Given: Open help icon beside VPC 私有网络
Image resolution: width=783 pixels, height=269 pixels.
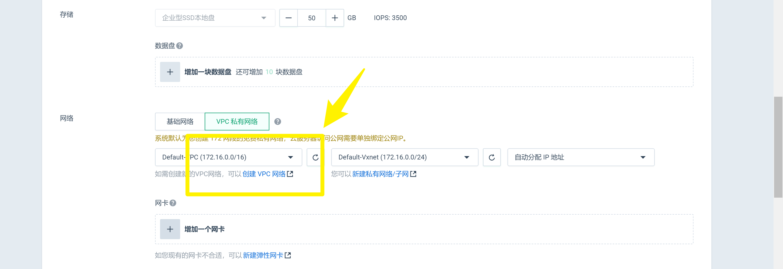Looking at the screenshot, I should pyautogui.click(x=277, y=122).
